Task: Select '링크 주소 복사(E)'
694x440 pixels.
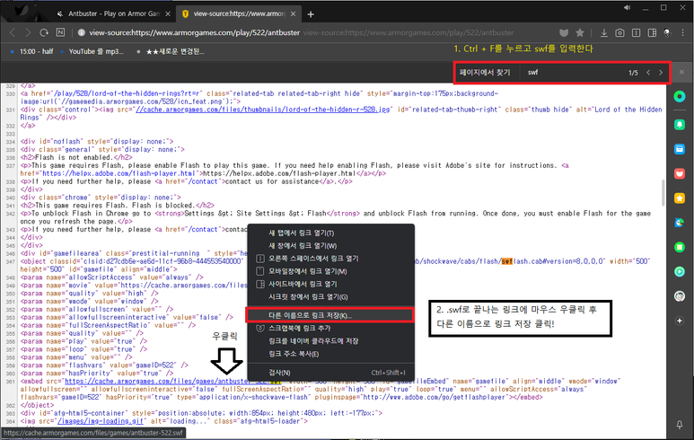Action: (331, 354)
